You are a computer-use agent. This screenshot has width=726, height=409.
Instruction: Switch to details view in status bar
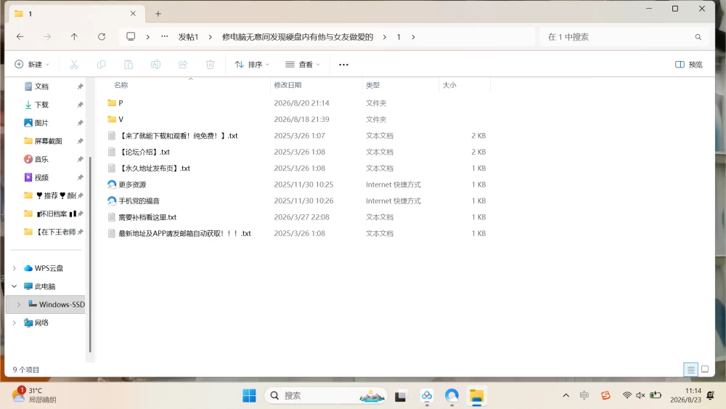click(x=691, y=370)
